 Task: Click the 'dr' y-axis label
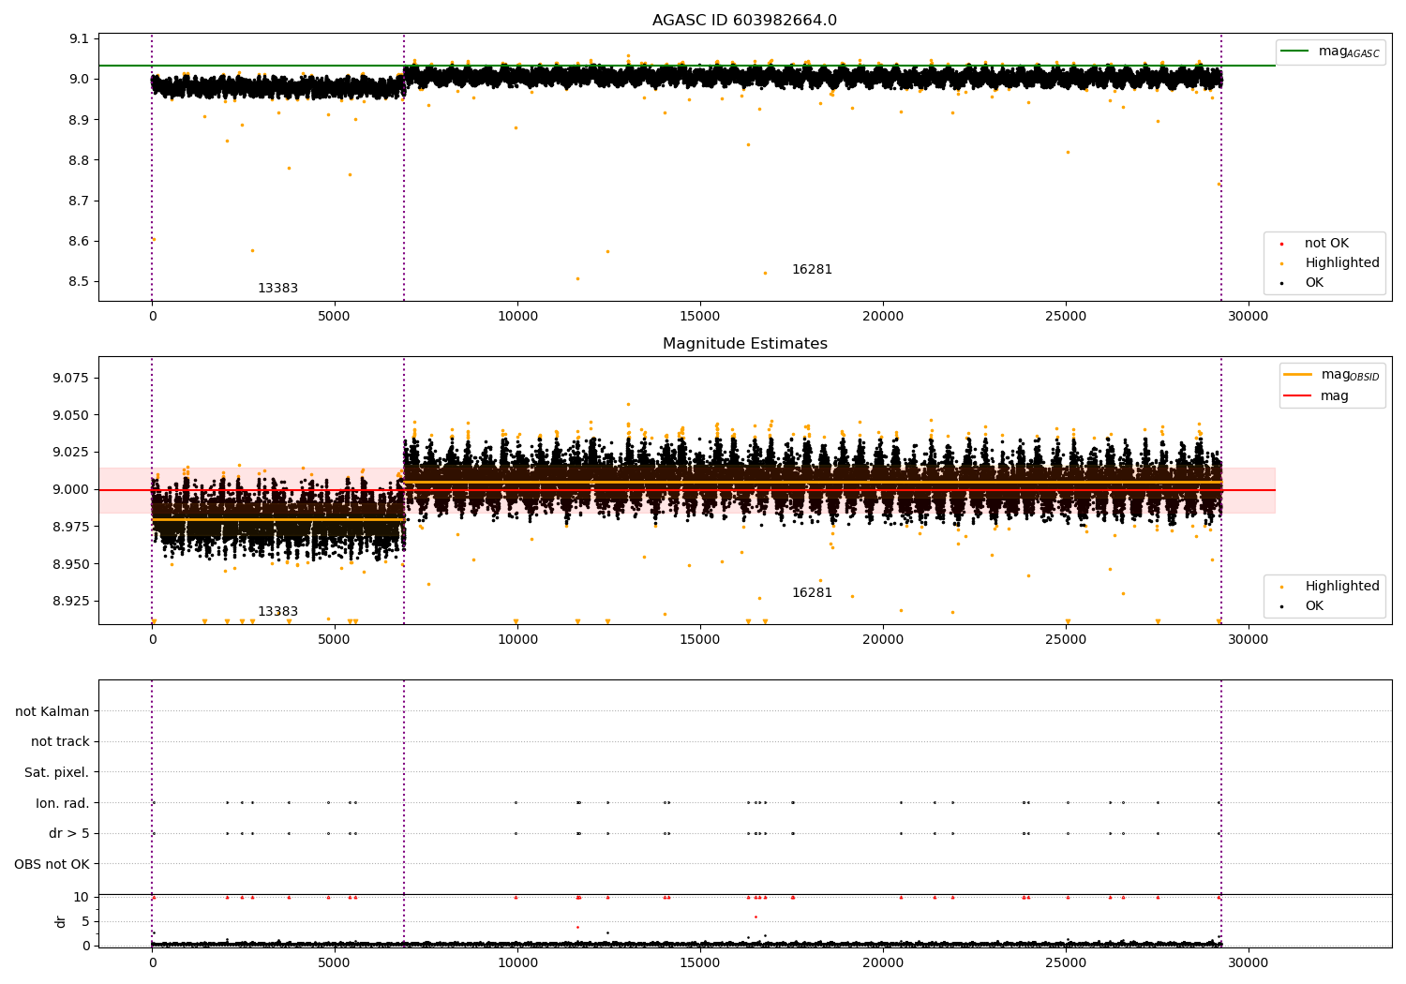point(61,921)
